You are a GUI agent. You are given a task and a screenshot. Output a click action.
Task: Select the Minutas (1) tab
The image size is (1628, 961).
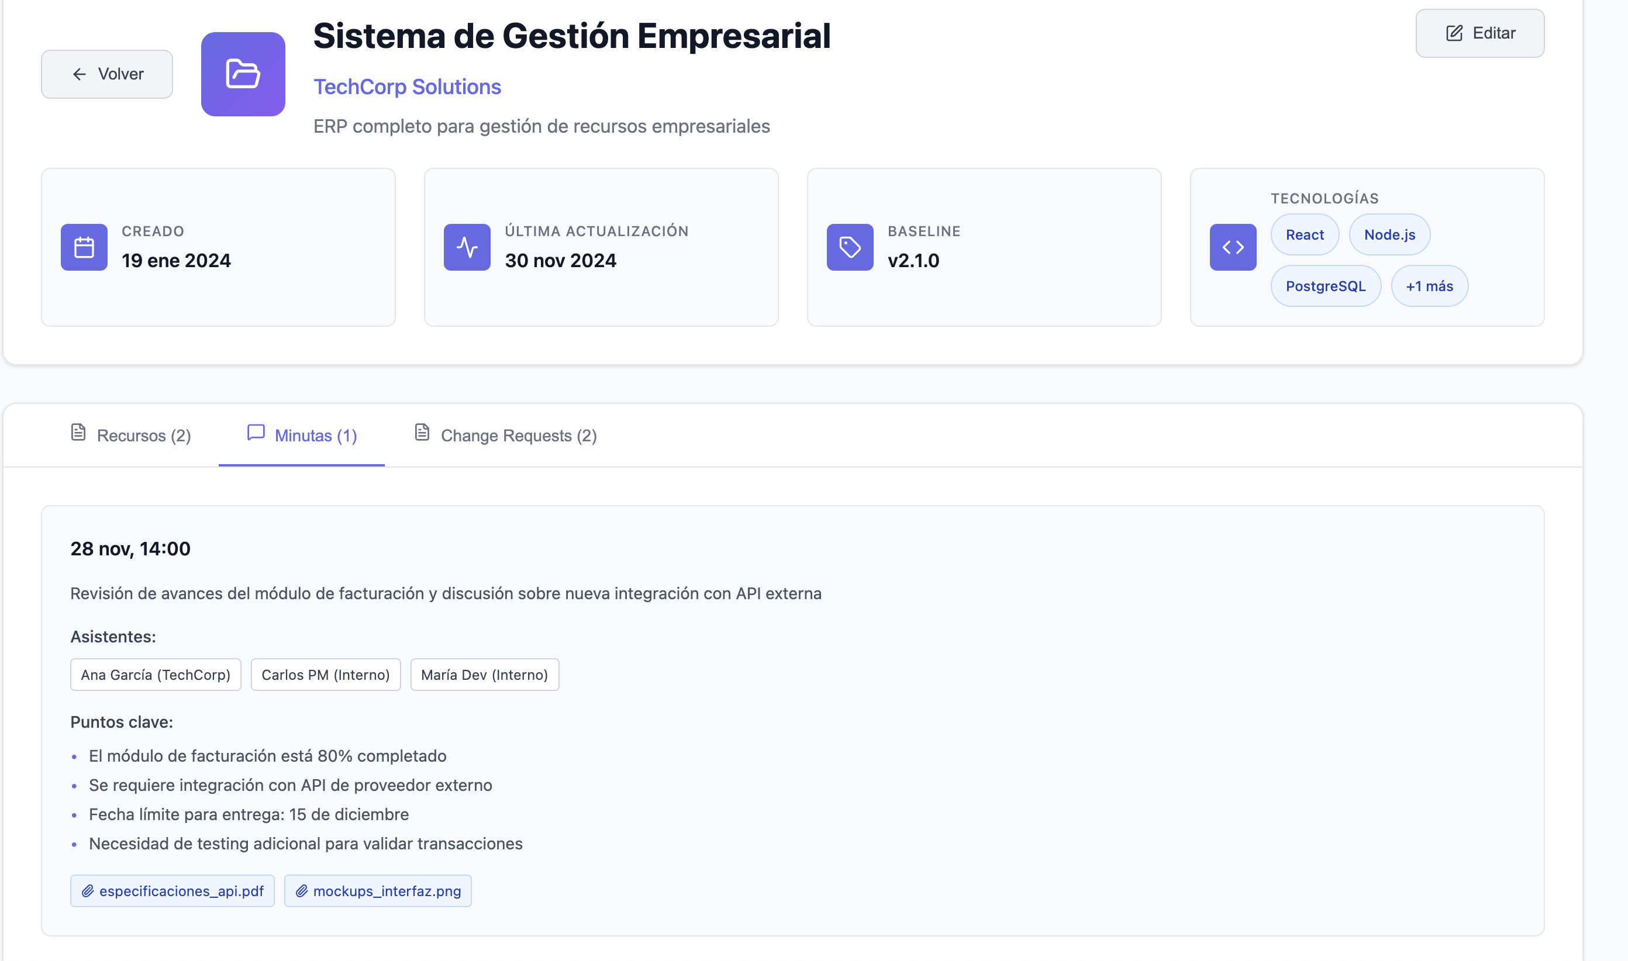(x=315, y=435)
